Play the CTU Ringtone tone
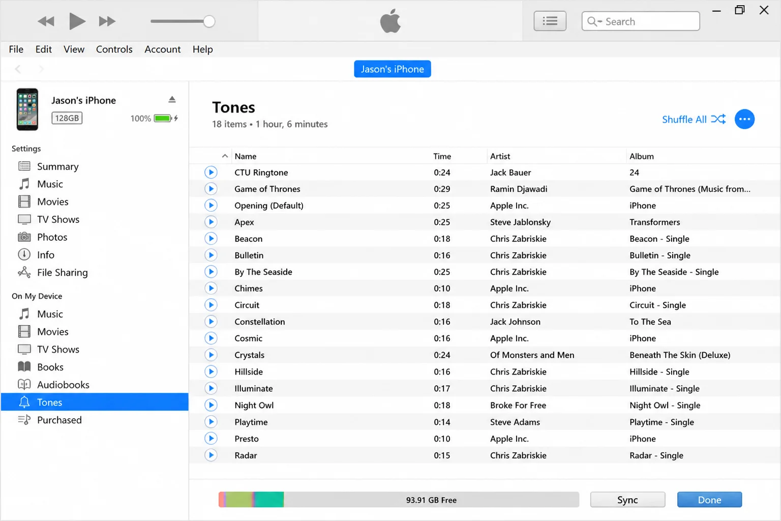Screen dimensions: 781x521 [x=211, y=172]
